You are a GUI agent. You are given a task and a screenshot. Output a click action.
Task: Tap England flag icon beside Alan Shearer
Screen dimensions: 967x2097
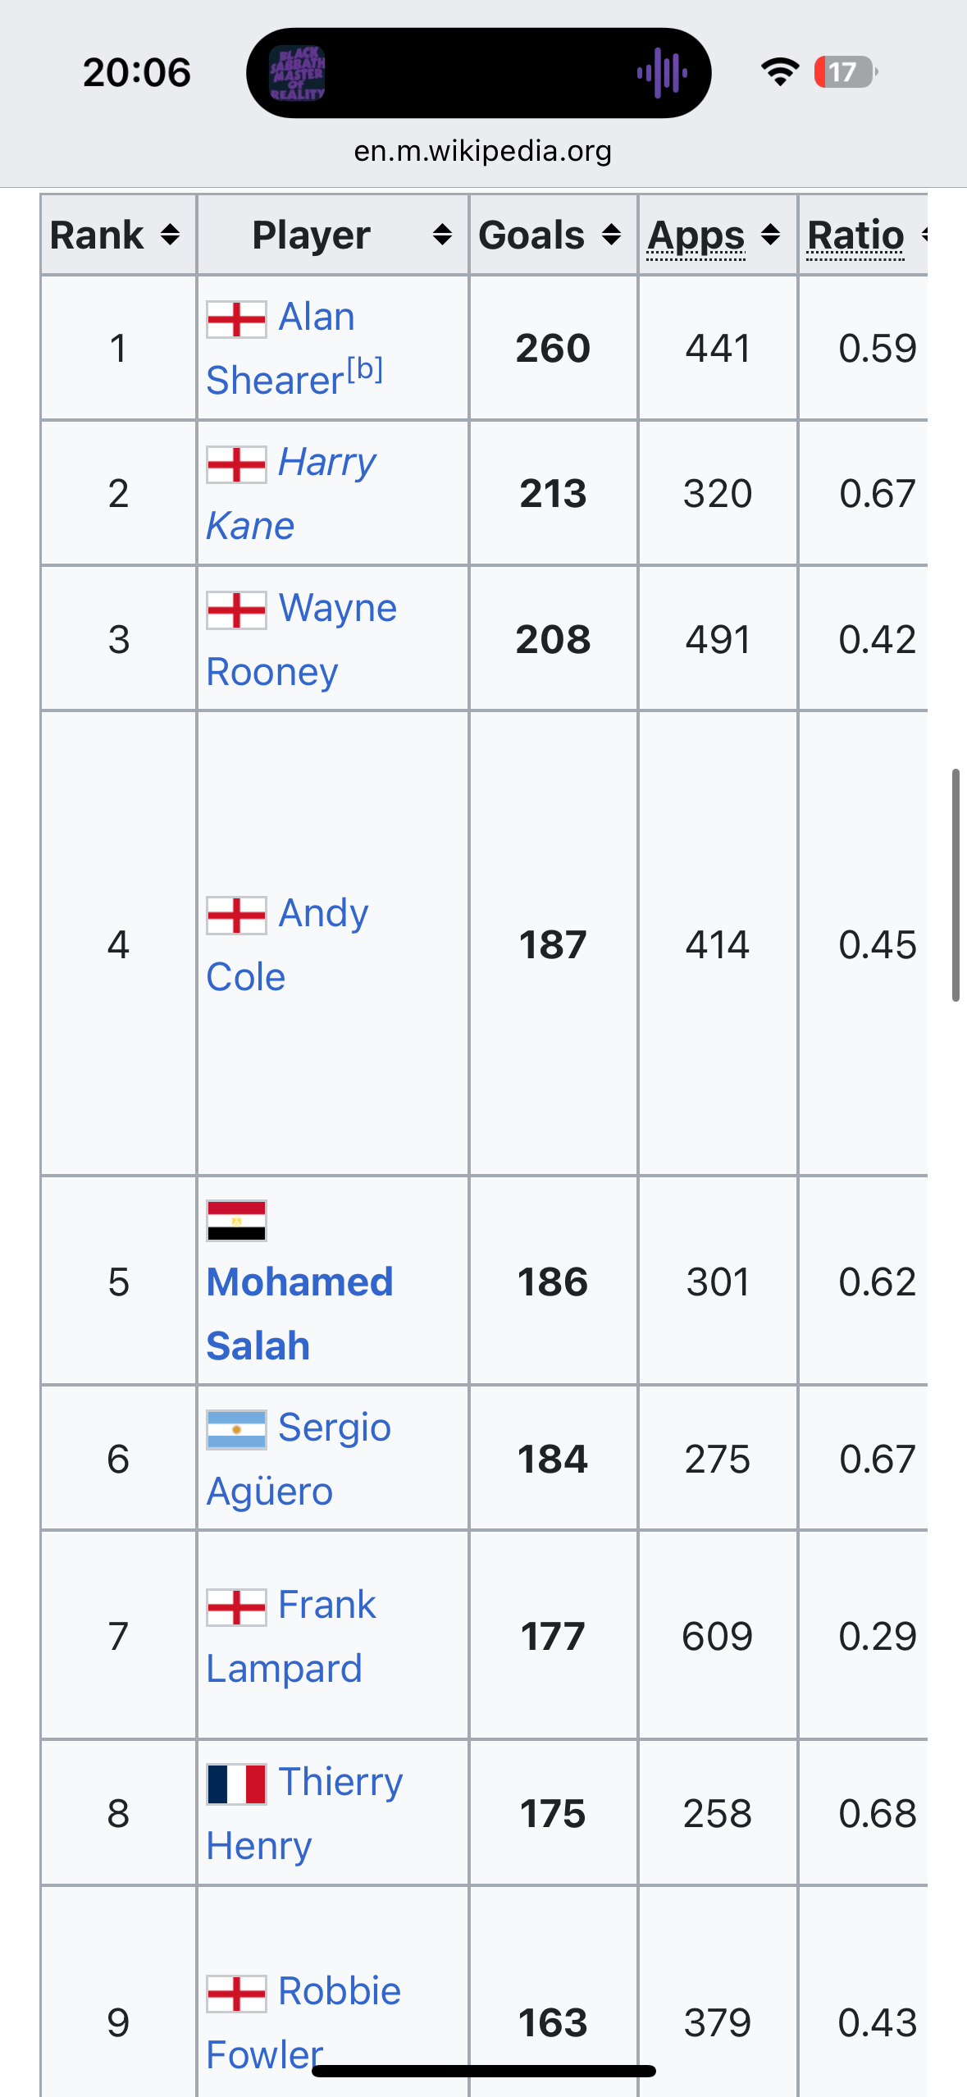click(x=236, y=319)
